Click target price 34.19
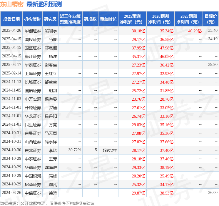219x206 pixels. pos(213,39)
